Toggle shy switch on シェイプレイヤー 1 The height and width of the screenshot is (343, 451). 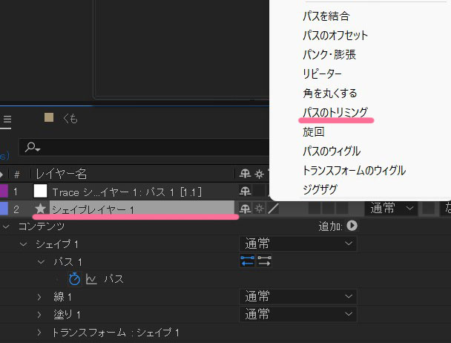click(x=245, y=209)
